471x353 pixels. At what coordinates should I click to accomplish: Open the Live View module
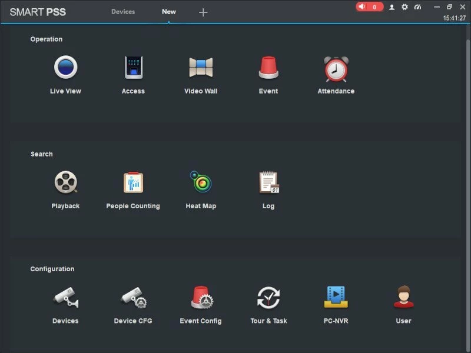coord(65,68)
